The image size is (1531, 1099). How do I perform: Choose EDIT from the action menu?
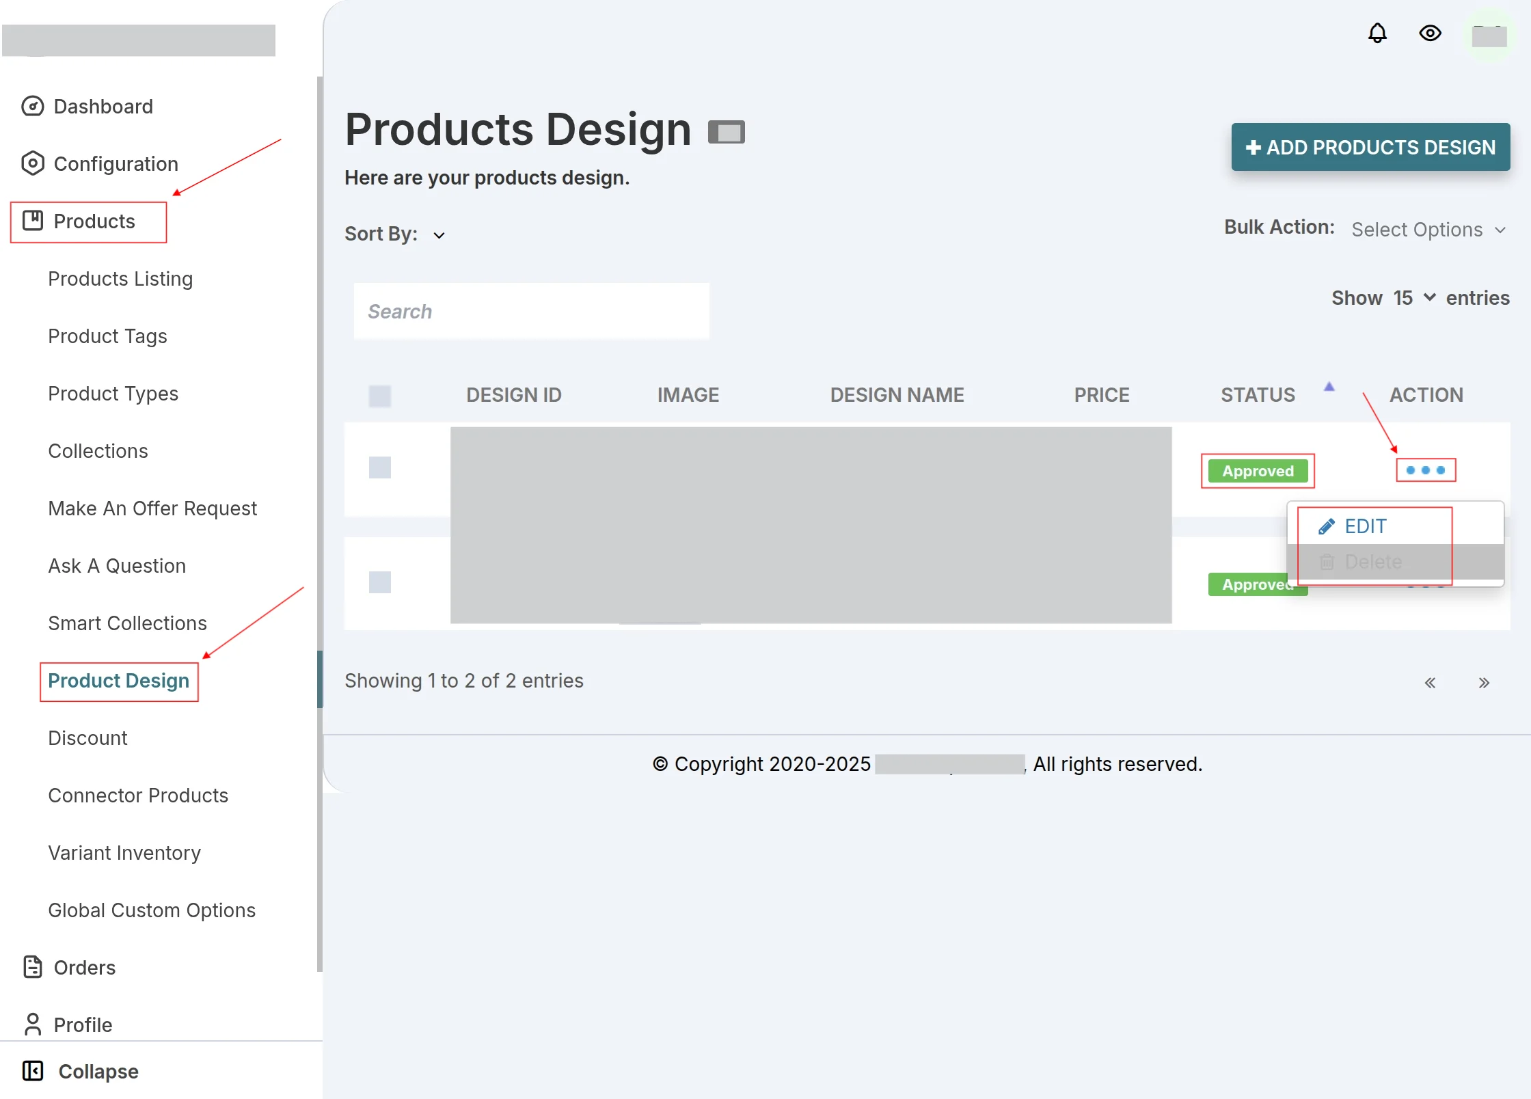coord(1396,526)
